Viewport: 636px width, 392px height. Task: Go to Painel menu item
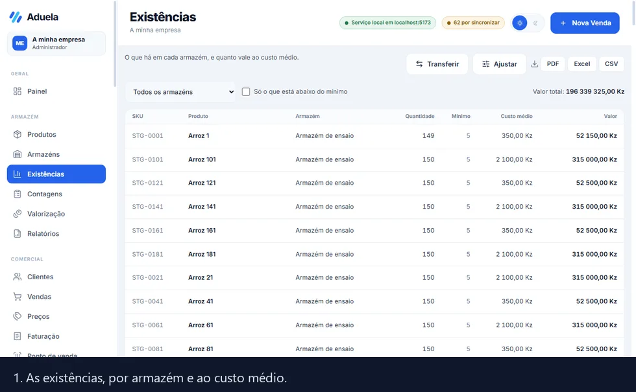(56, 91)
